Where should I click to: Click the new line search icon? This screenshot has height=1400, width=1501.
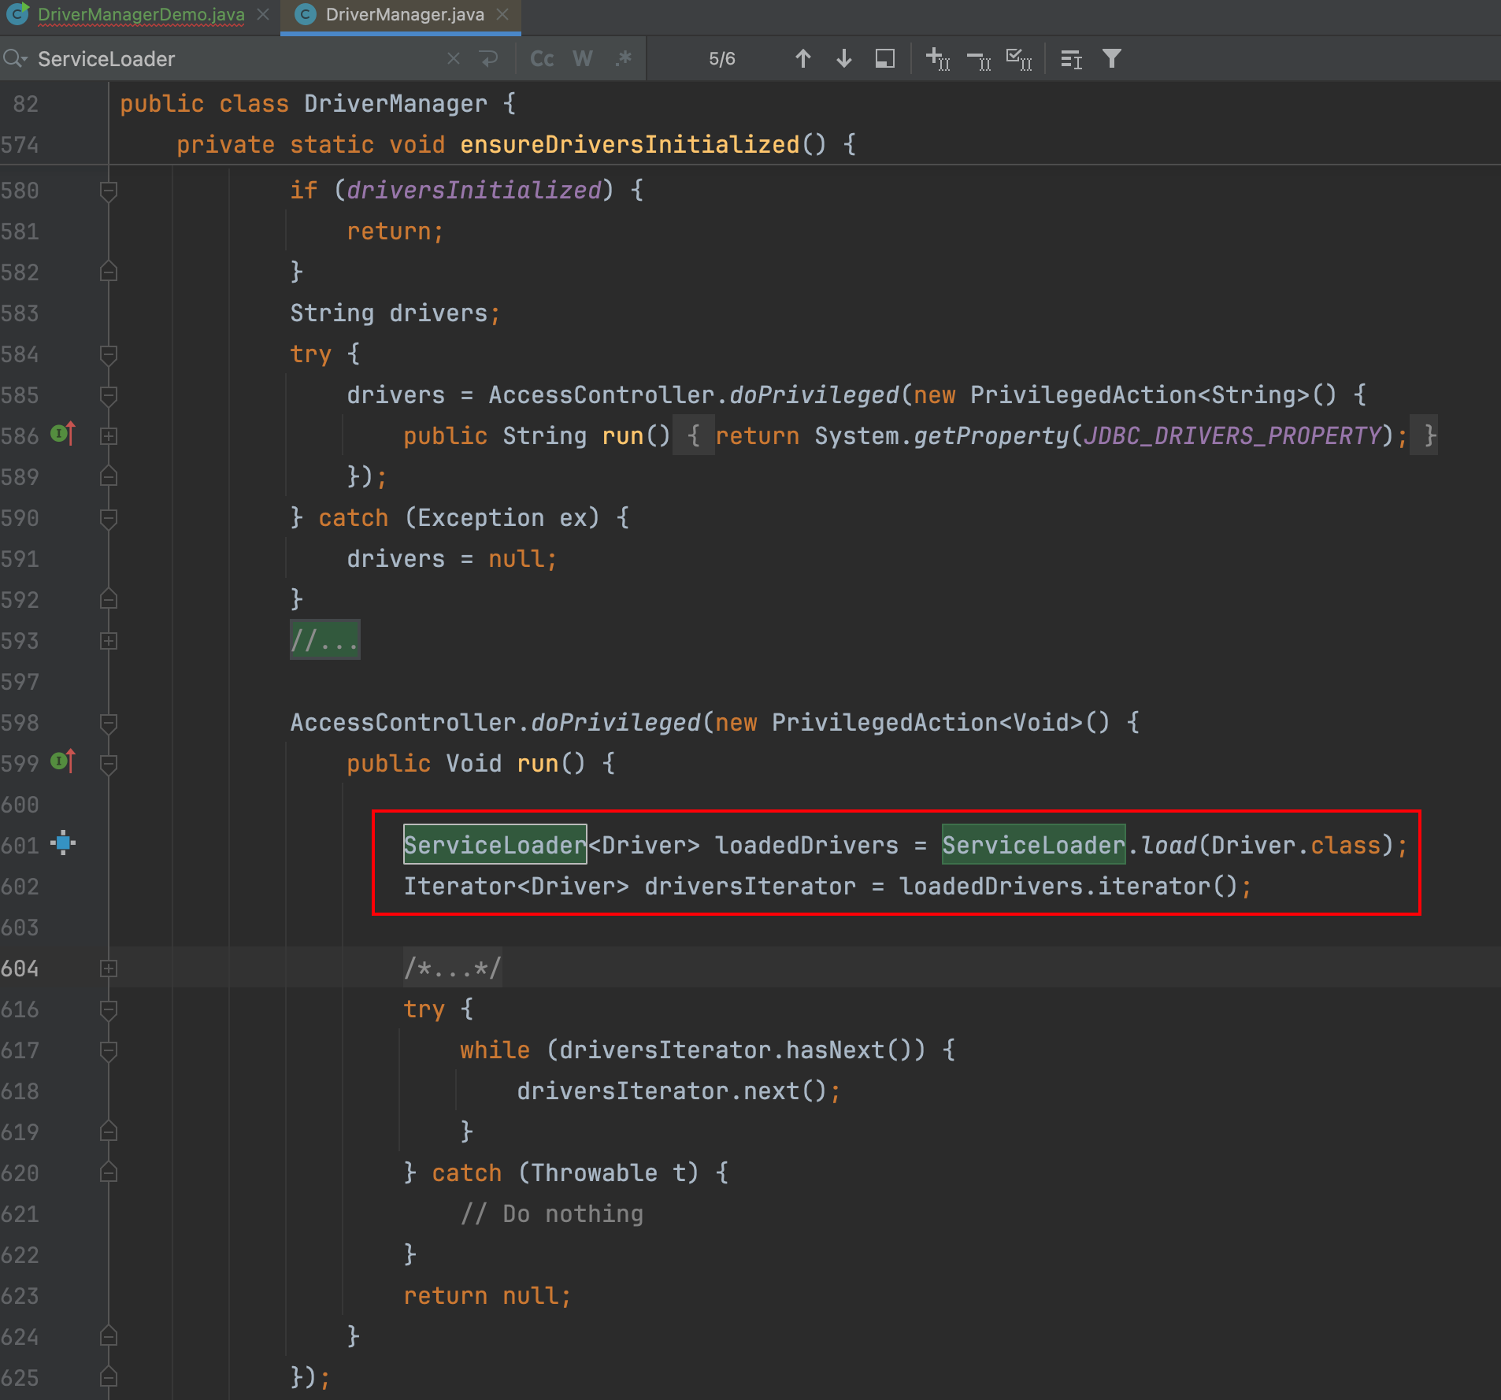tap(489, 59)
